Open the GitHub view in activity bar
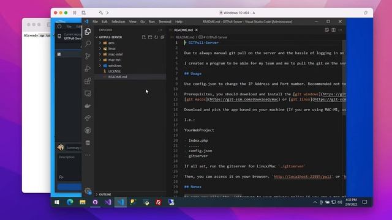The width and height of the screenshot is (392, 220). click(88, 130)
